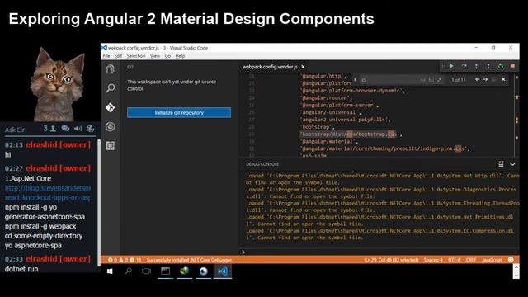528x297 pixels.
Task: Open Task View on the taskbar
Action: tap(147, 271)
